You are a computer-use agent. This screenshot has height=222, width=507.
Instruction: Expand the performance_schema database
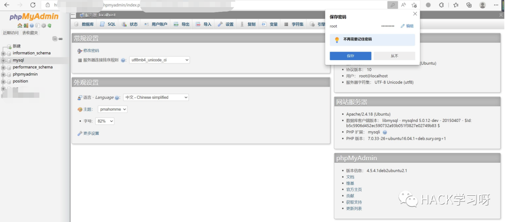(3, 68)
